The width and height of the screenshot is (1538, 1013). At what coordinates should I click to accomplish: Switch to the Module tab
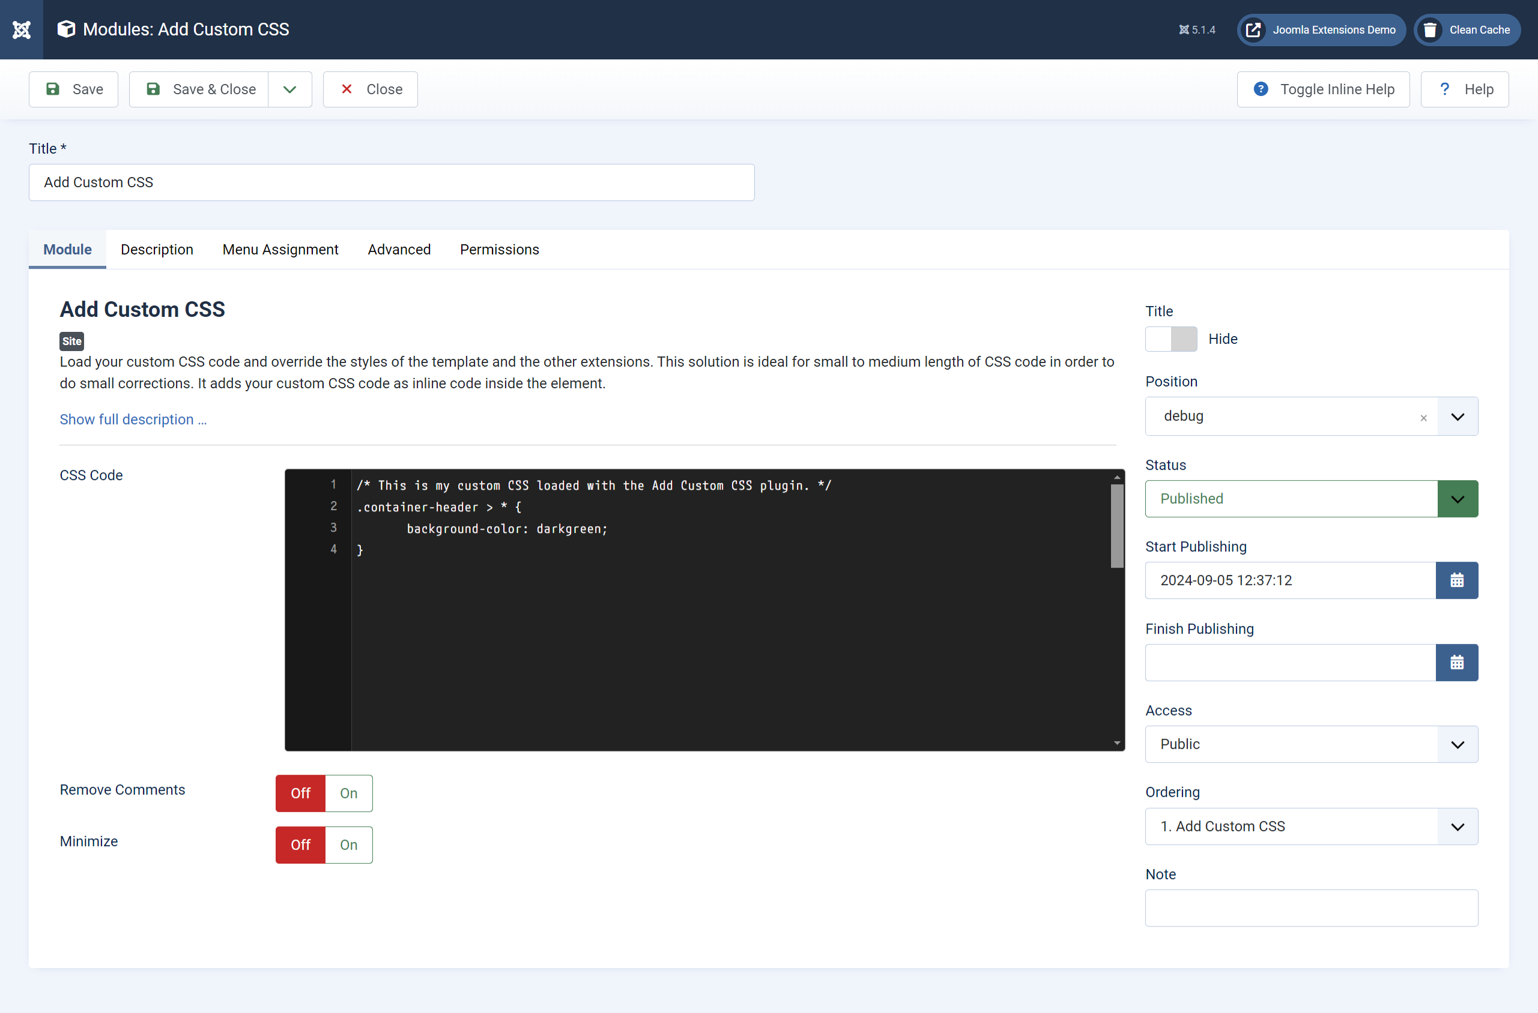point(67,250)
